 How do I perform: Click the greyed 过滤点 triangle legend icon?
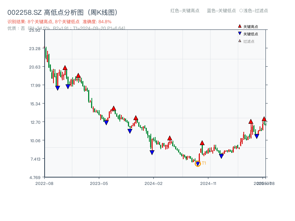(239, 40)
